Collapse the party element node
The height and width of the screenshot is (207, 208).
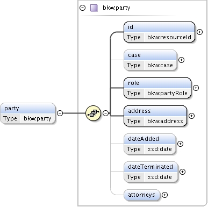pos(60,113)
